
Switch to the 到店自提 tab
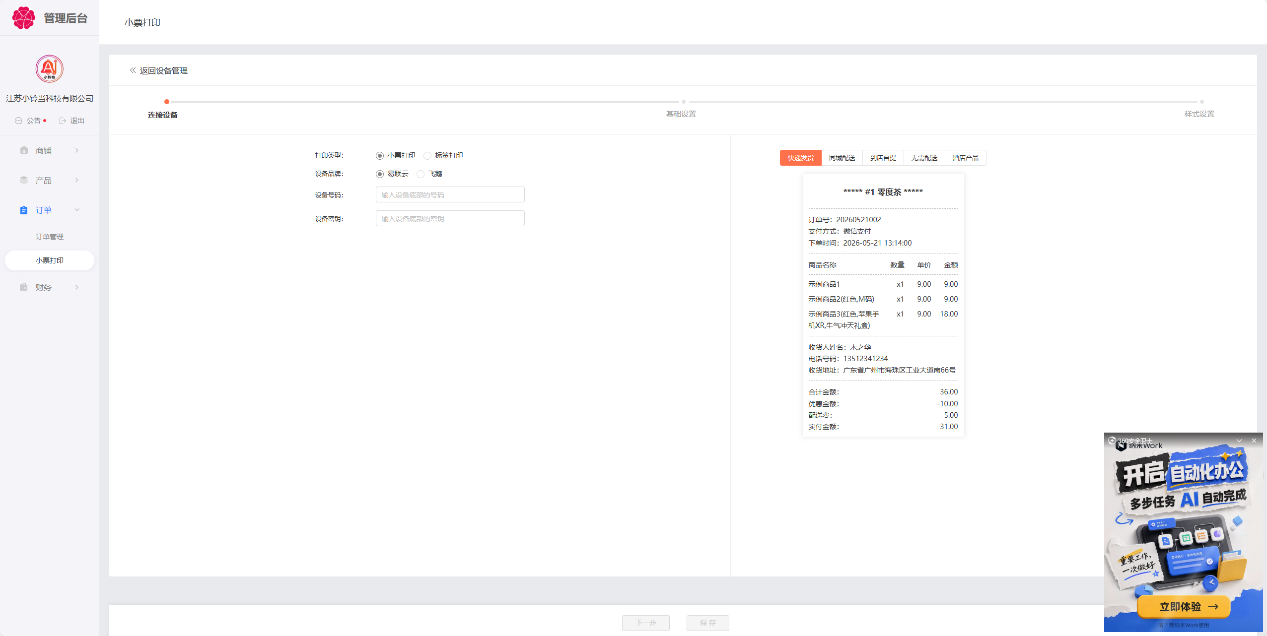pos(883,158)
